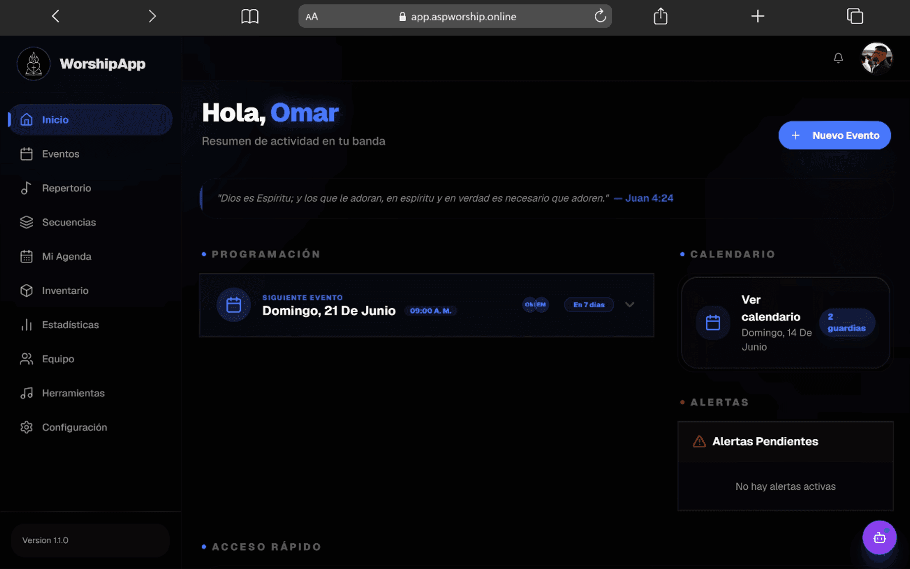Screen dimensions: 910x569
Task: Click the WorshipApp flame logo
Action: tap(34, 64)
